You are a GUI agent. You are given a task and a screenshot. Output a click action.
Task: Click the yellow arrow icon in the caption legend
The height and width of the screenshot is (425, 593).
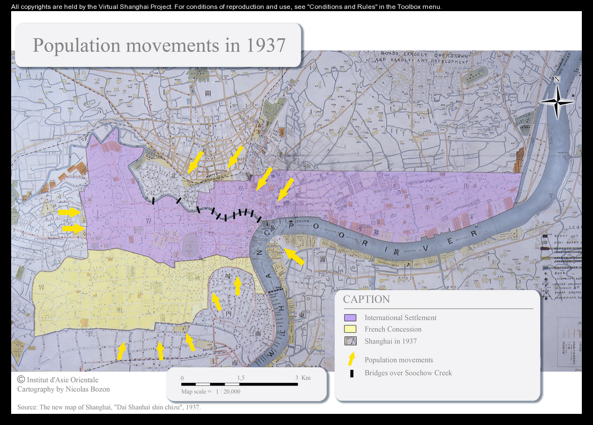click(x=351, y=359)
